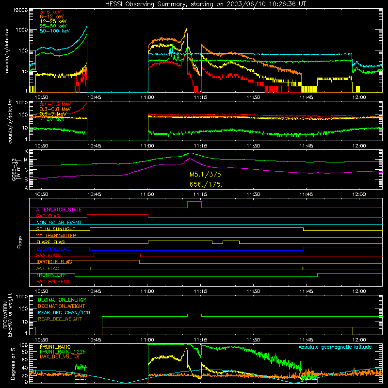This screenshot has height=388, width=388.
Task: Click the DECIMATION_WEIGHT legend label
Action: click(x=62, y=306)
